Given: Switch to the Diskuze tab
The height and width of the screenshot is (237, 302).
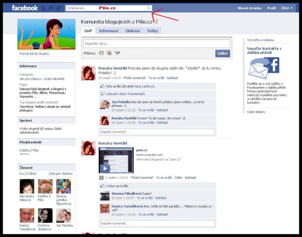Looking at the screenshot, I should click(133, 31).
